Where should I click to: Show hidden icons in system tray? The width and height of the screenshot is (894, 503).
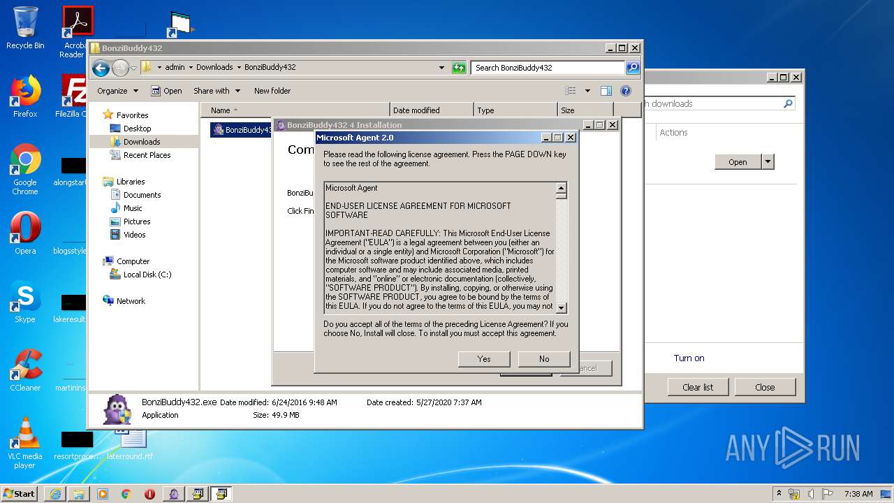tap(779, 493)
